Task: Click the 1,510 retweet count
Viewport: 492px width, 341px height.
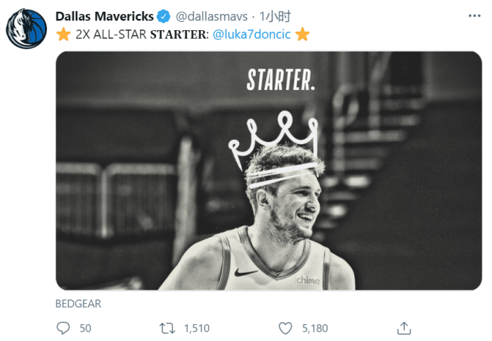Action: pyautogui.click(x=196, y=328)
